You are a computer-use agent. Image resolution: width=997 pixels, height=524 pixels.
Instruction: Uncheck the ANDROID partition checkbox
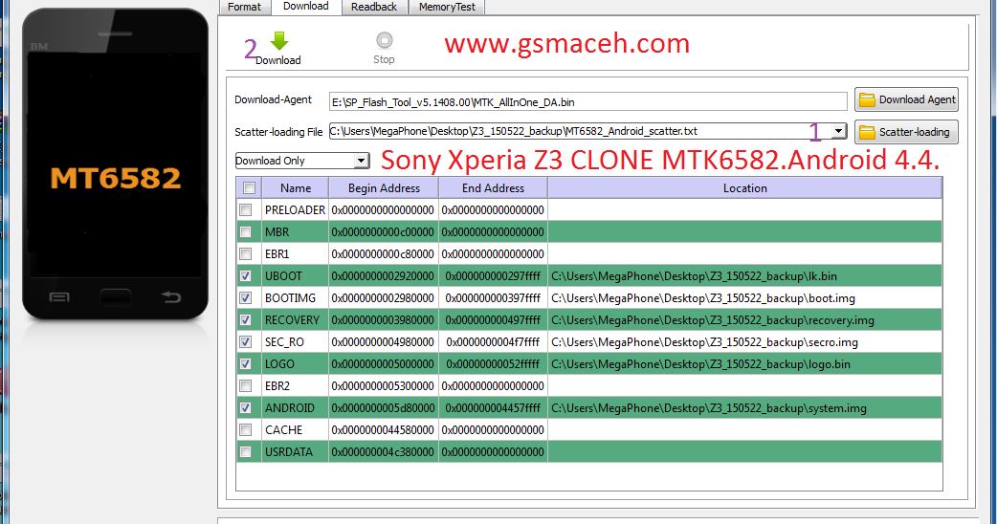(246, 407)
